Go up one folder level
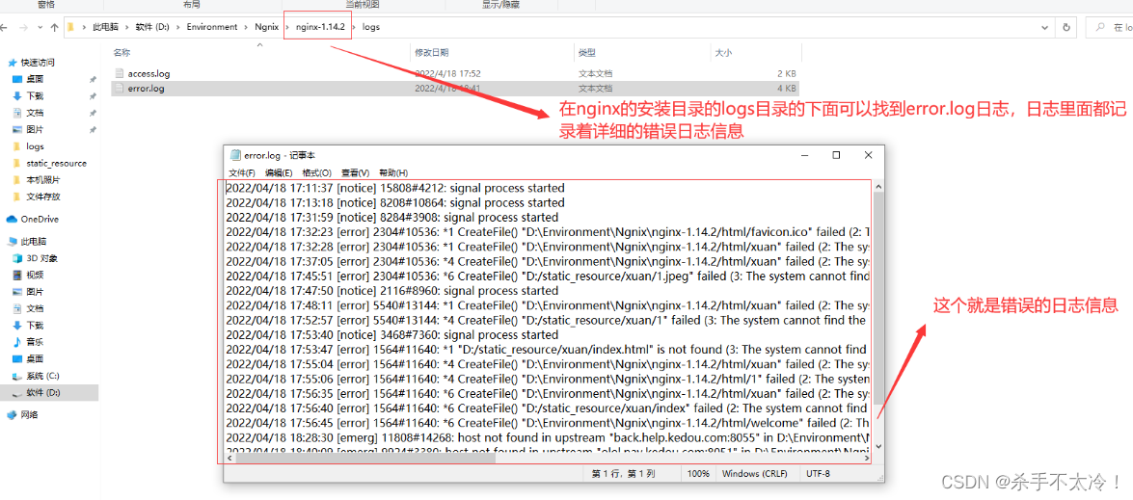The height and width of the screenshot is (500, 1133). (x=54, y=27)
